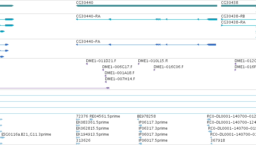Click the arrow marker beneath DME1-011D21.F
This screenshot has height=145, width=256.
[87, 64]
